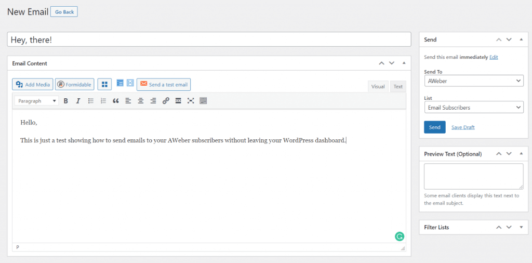Expand the Filter Lists panel
Viewport: 532px width, 263px height.
point(521,227)
